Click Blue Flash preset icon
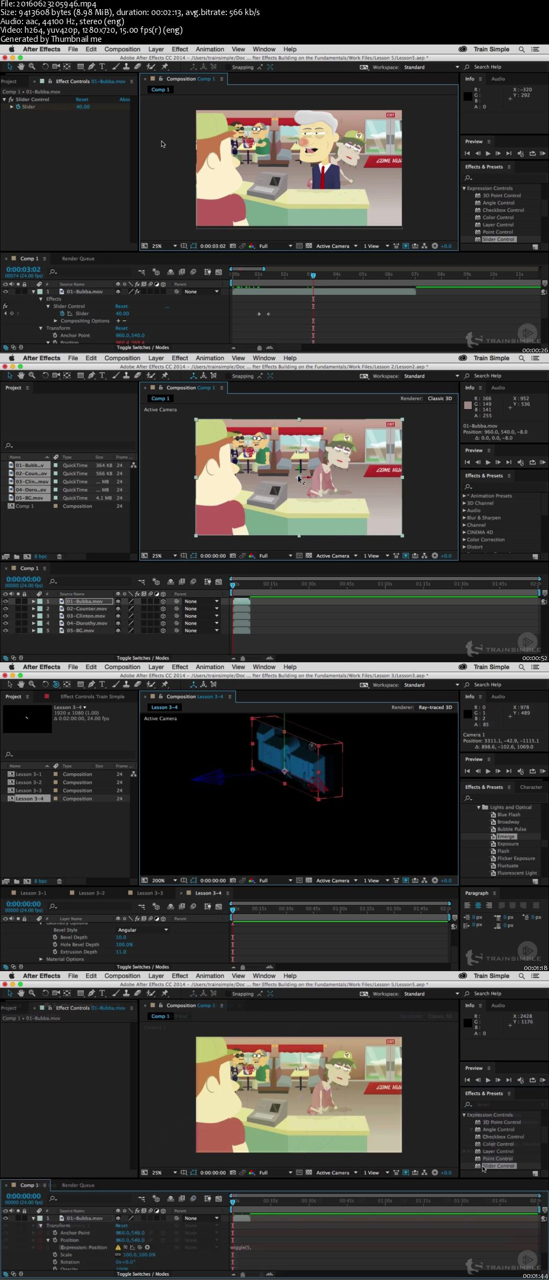The height and width of the screenshot is (1280, 549). click(x=493, y=815)
